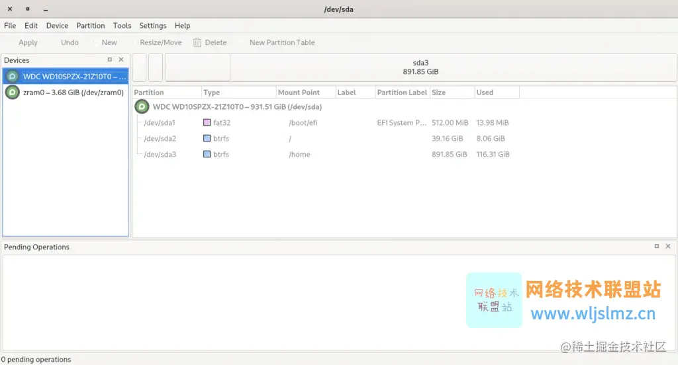Image resolution: width=678 pixels, height=365 pixels.
Task: Click the EFI System P... partition label
Action: [402, 123]
